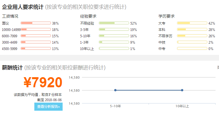Click the 10年以上 x-axis label
The width and height of the screenshot is (219, 113).
tap(182, 106)
